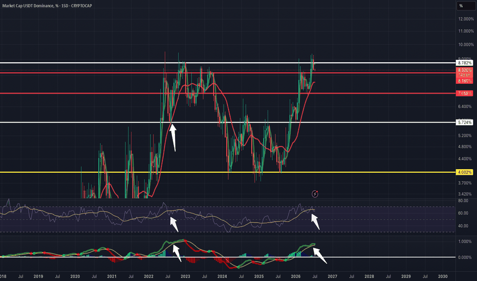Click the 2021 time axis label

pyautogui.click(x=112, y=276)
